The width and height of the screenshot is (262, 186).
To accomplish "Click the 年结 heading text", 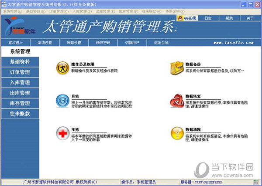I will point(75,129).
